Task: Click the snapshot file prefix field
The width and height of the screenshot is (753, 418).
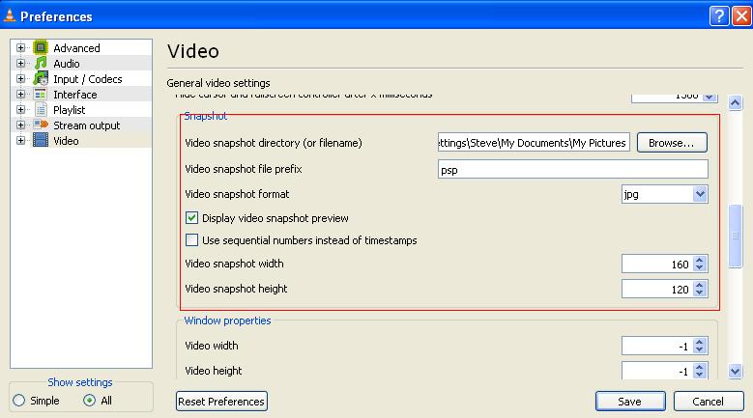Action: pos(572,169)
